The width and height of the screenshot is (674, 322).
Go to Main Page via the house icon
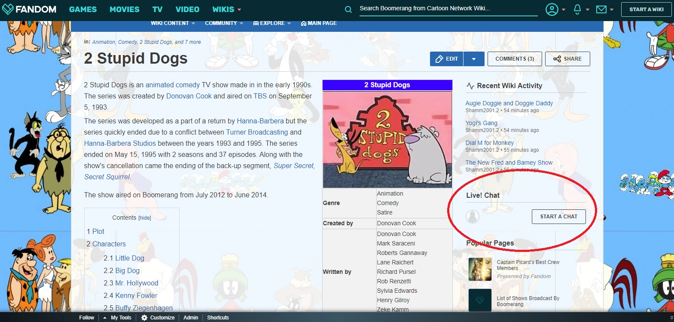304,23
